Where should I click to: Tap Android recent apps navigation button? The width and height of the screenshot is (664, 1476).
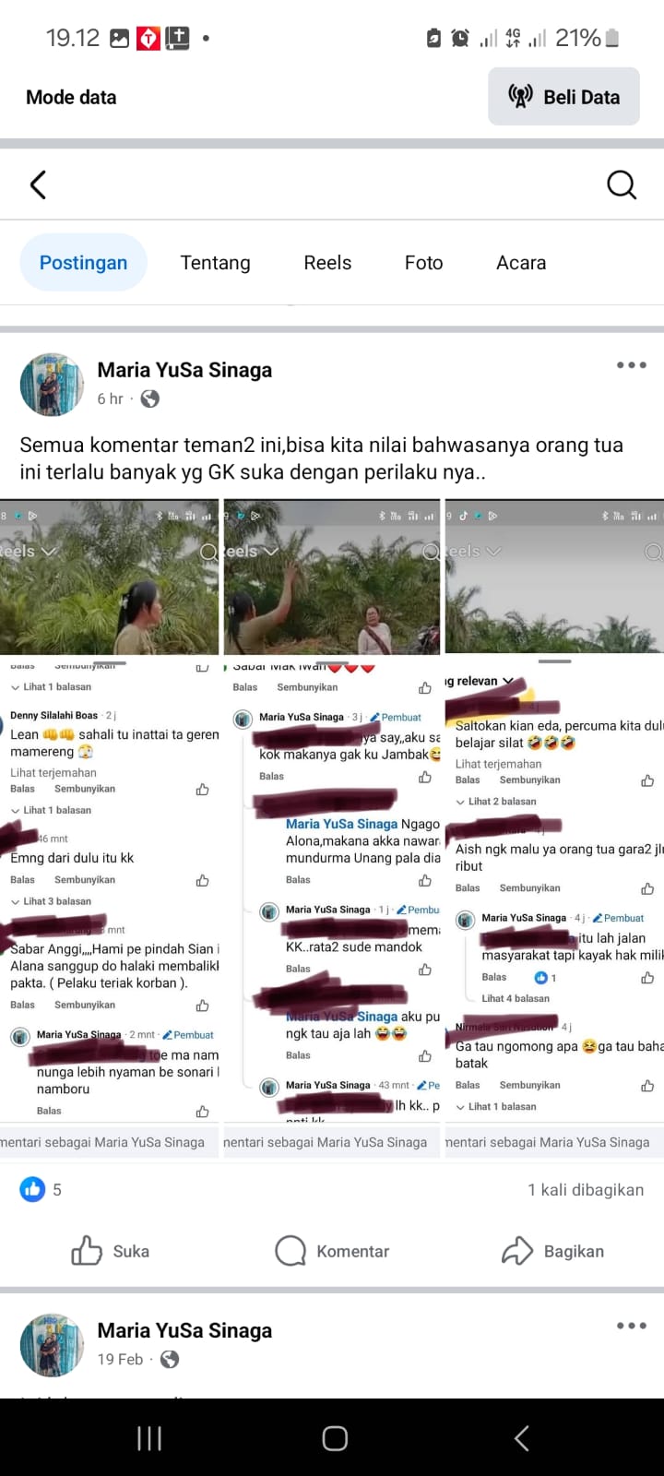pos(149,1437)
